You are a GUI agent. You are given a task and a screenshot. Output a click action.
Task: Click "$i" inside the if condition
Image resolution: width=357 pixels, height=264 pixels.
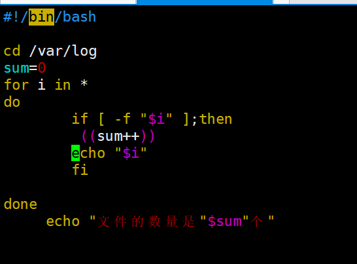pos(156,119)
